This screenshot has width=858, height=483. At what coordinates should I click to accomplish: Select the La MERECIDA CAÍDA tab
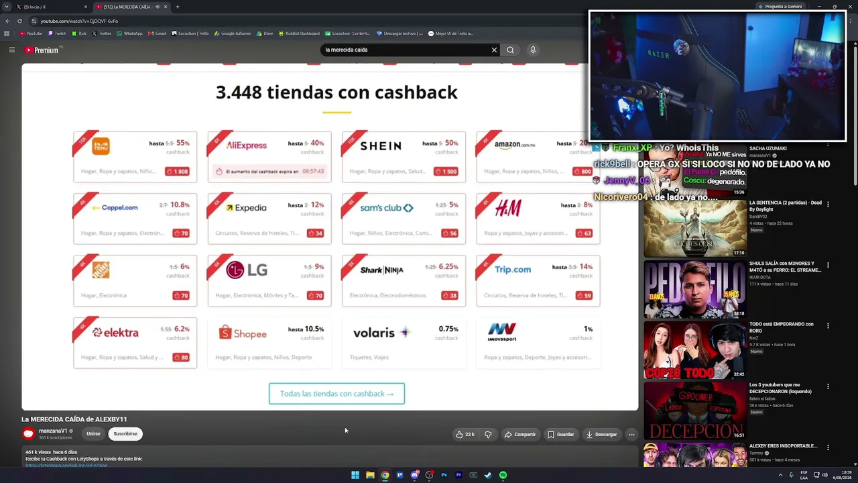point(131,7)
